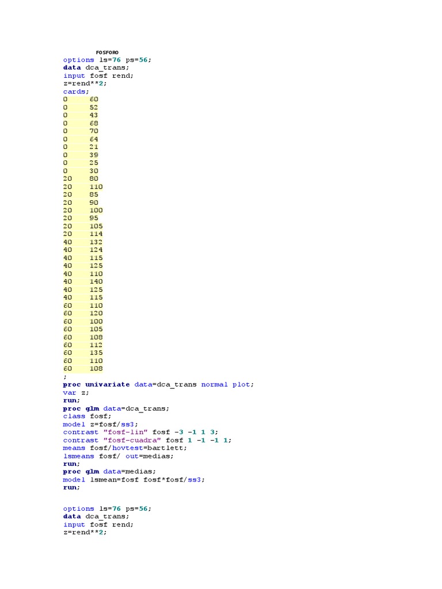442x589 pixels.
Task: Pick data row '20 95'
Action: pyautogui.click(x=81, y=218)
